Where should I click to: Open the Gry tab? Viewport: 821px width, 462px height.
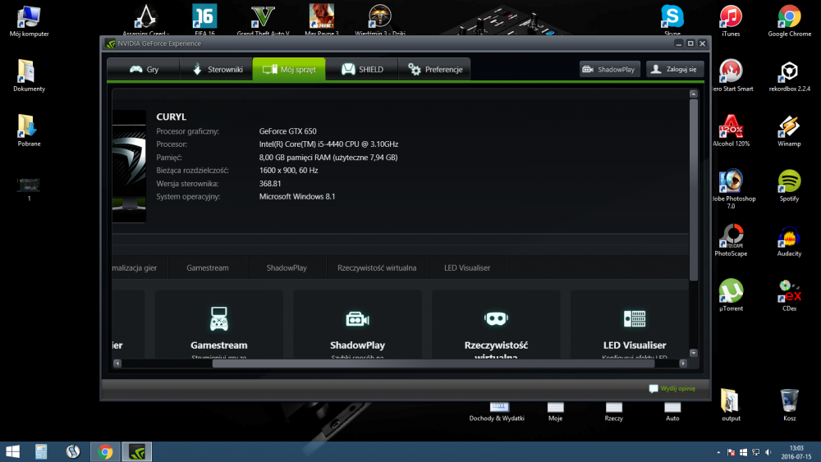click(144, 69)
